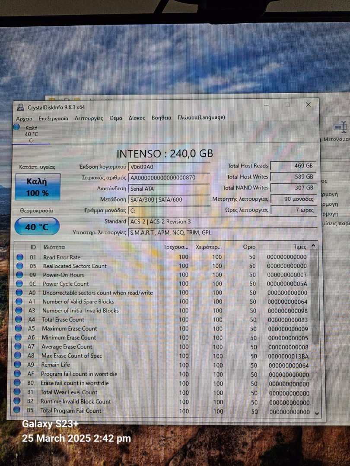Click the scroll up arrow of attribute list
This screenshot has height=466, width=350.
(313, 246)
